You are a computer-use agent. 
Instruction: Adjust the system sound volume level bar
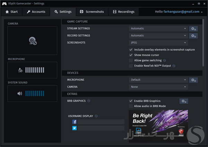pyautogui.click(x=35, y=93)
